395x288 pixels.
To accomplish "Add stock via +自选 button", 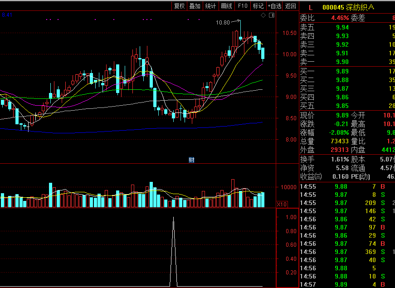I will pos(274,6).
